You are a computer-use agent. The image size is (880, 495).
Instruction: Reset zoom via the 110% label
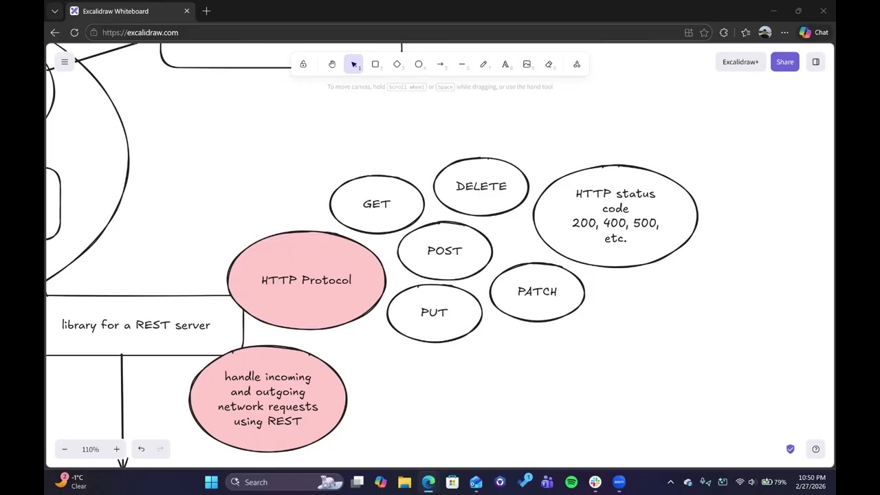coord(90,449)
